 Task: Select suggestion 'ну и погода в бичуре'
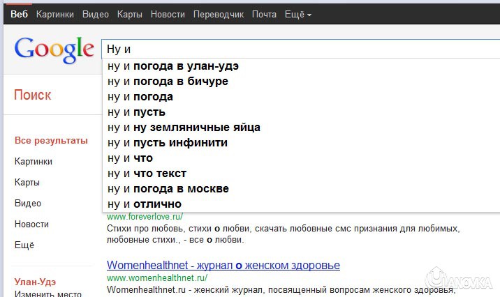301,81
